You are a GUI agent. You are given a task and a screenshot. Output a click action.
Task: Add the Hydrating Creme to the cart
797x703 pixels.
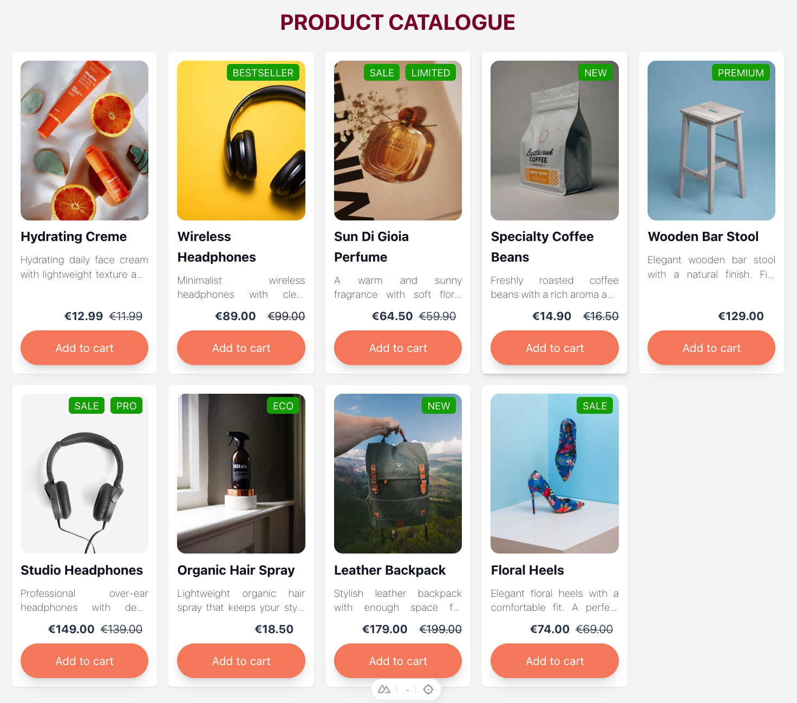tap(84, 348)
